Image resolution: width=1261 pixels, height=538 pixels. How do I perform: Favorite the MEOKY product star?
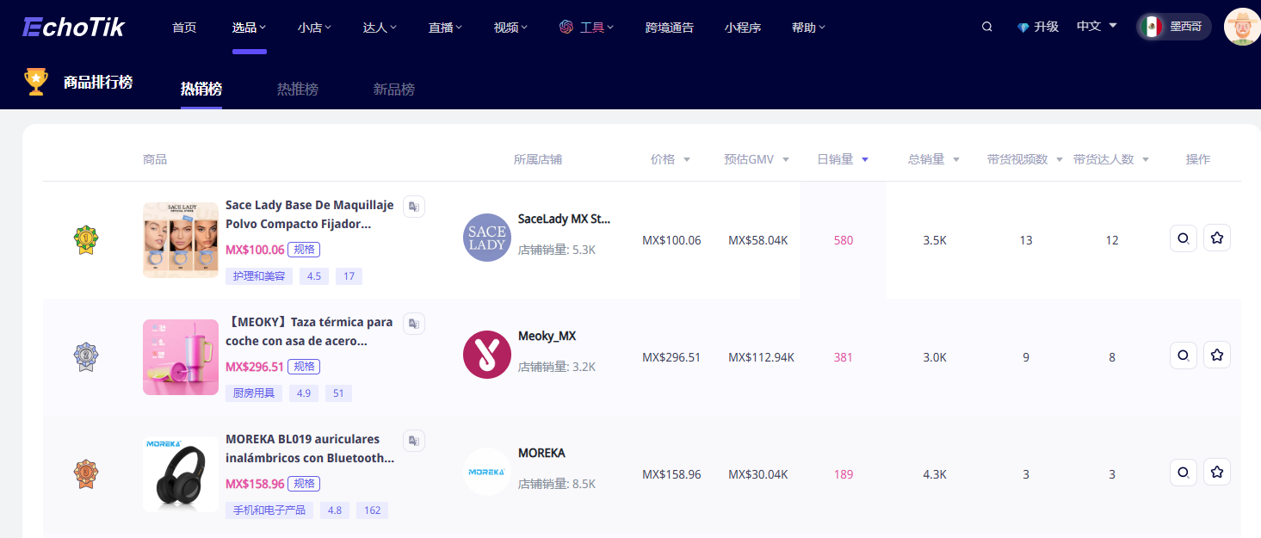click(1217, 355)
